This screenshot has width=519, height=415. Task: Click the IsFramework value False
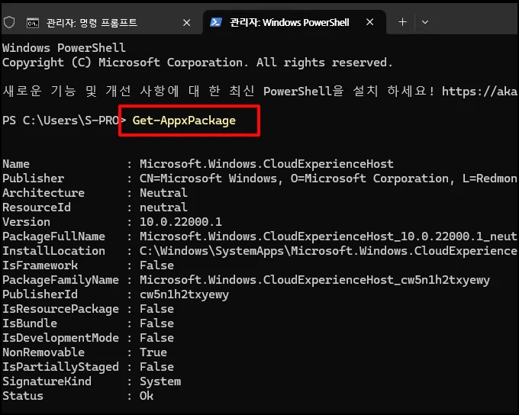click(x=156, y=265)
